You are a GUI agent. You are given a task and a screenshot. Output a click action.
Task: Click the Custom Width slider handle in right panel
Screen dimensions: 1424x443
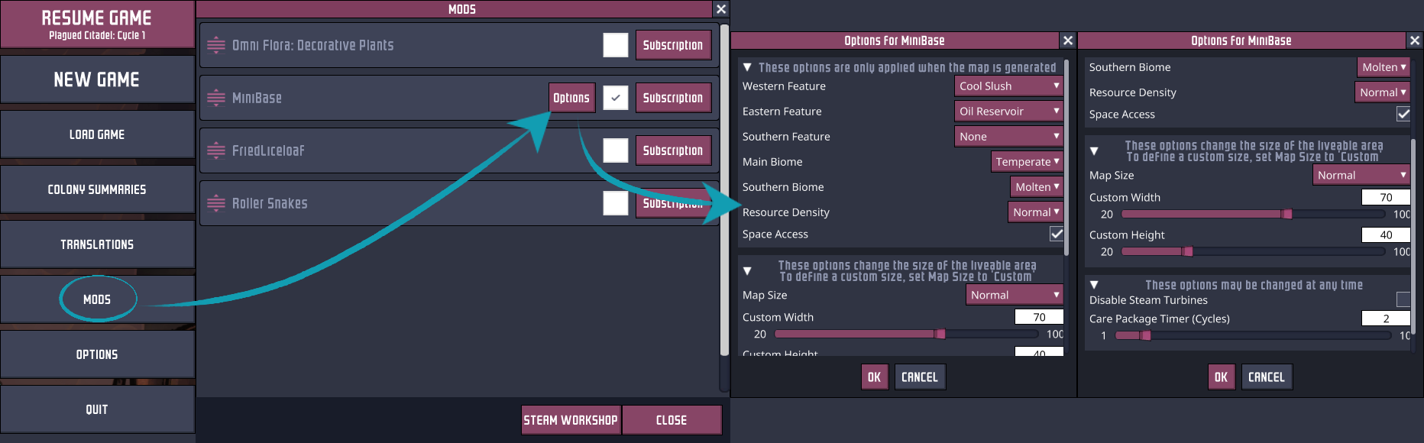click(x=1287, y=214)
